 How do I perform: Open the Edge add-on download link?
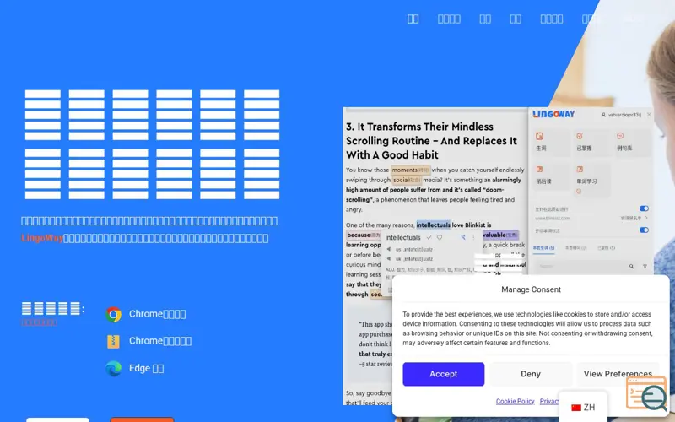click(x=146, y=368)
